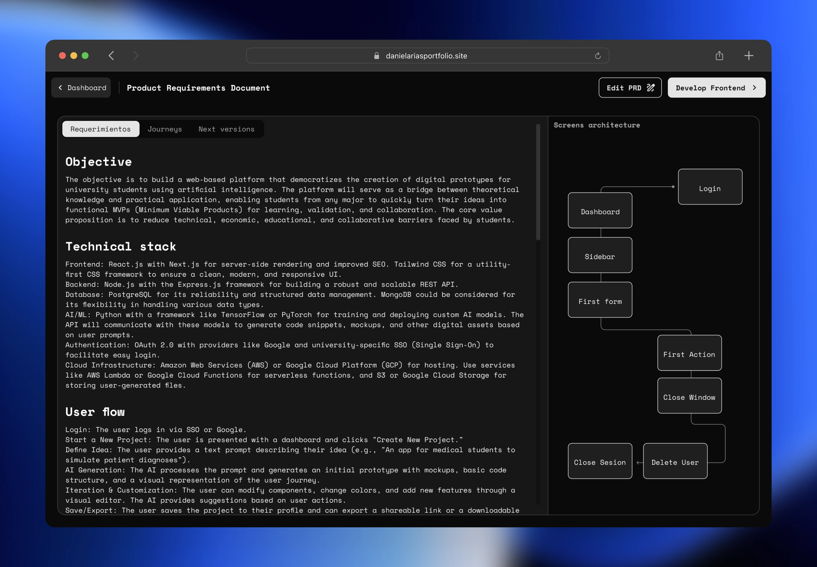The height and width of the screenshot is (567, 817).
Task: Select the Requerimientos tab
Action: (x=101, y=129)
